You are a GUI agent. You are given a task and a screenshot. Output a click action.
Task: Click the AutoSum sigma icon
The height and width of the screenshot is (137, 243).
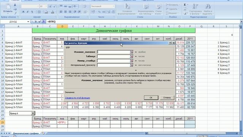(x=185, y=5)
